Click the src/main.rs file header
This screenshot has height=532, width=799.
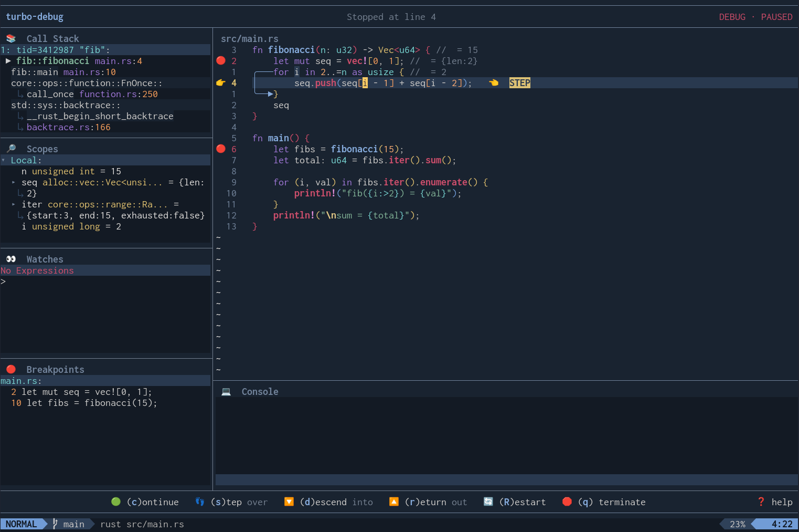tap(250, 39)
